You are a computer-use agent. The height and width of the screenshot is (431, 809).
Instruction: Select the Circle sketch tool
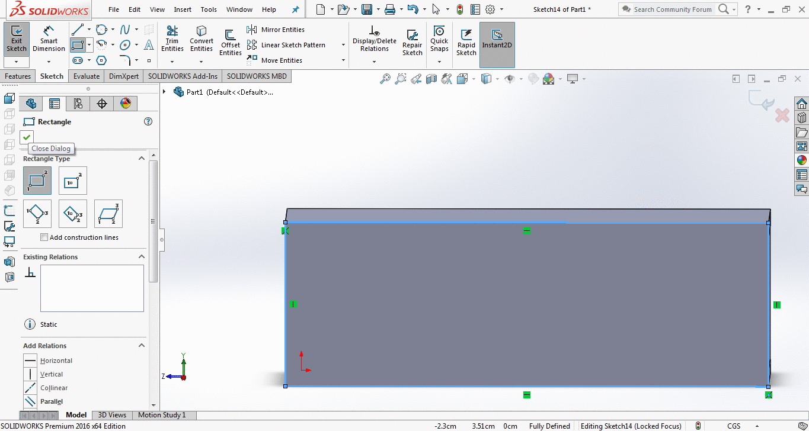101,30
